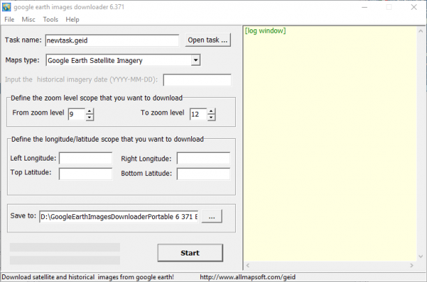Click the log window's scroll down arrow

click(x=421, y=256)
